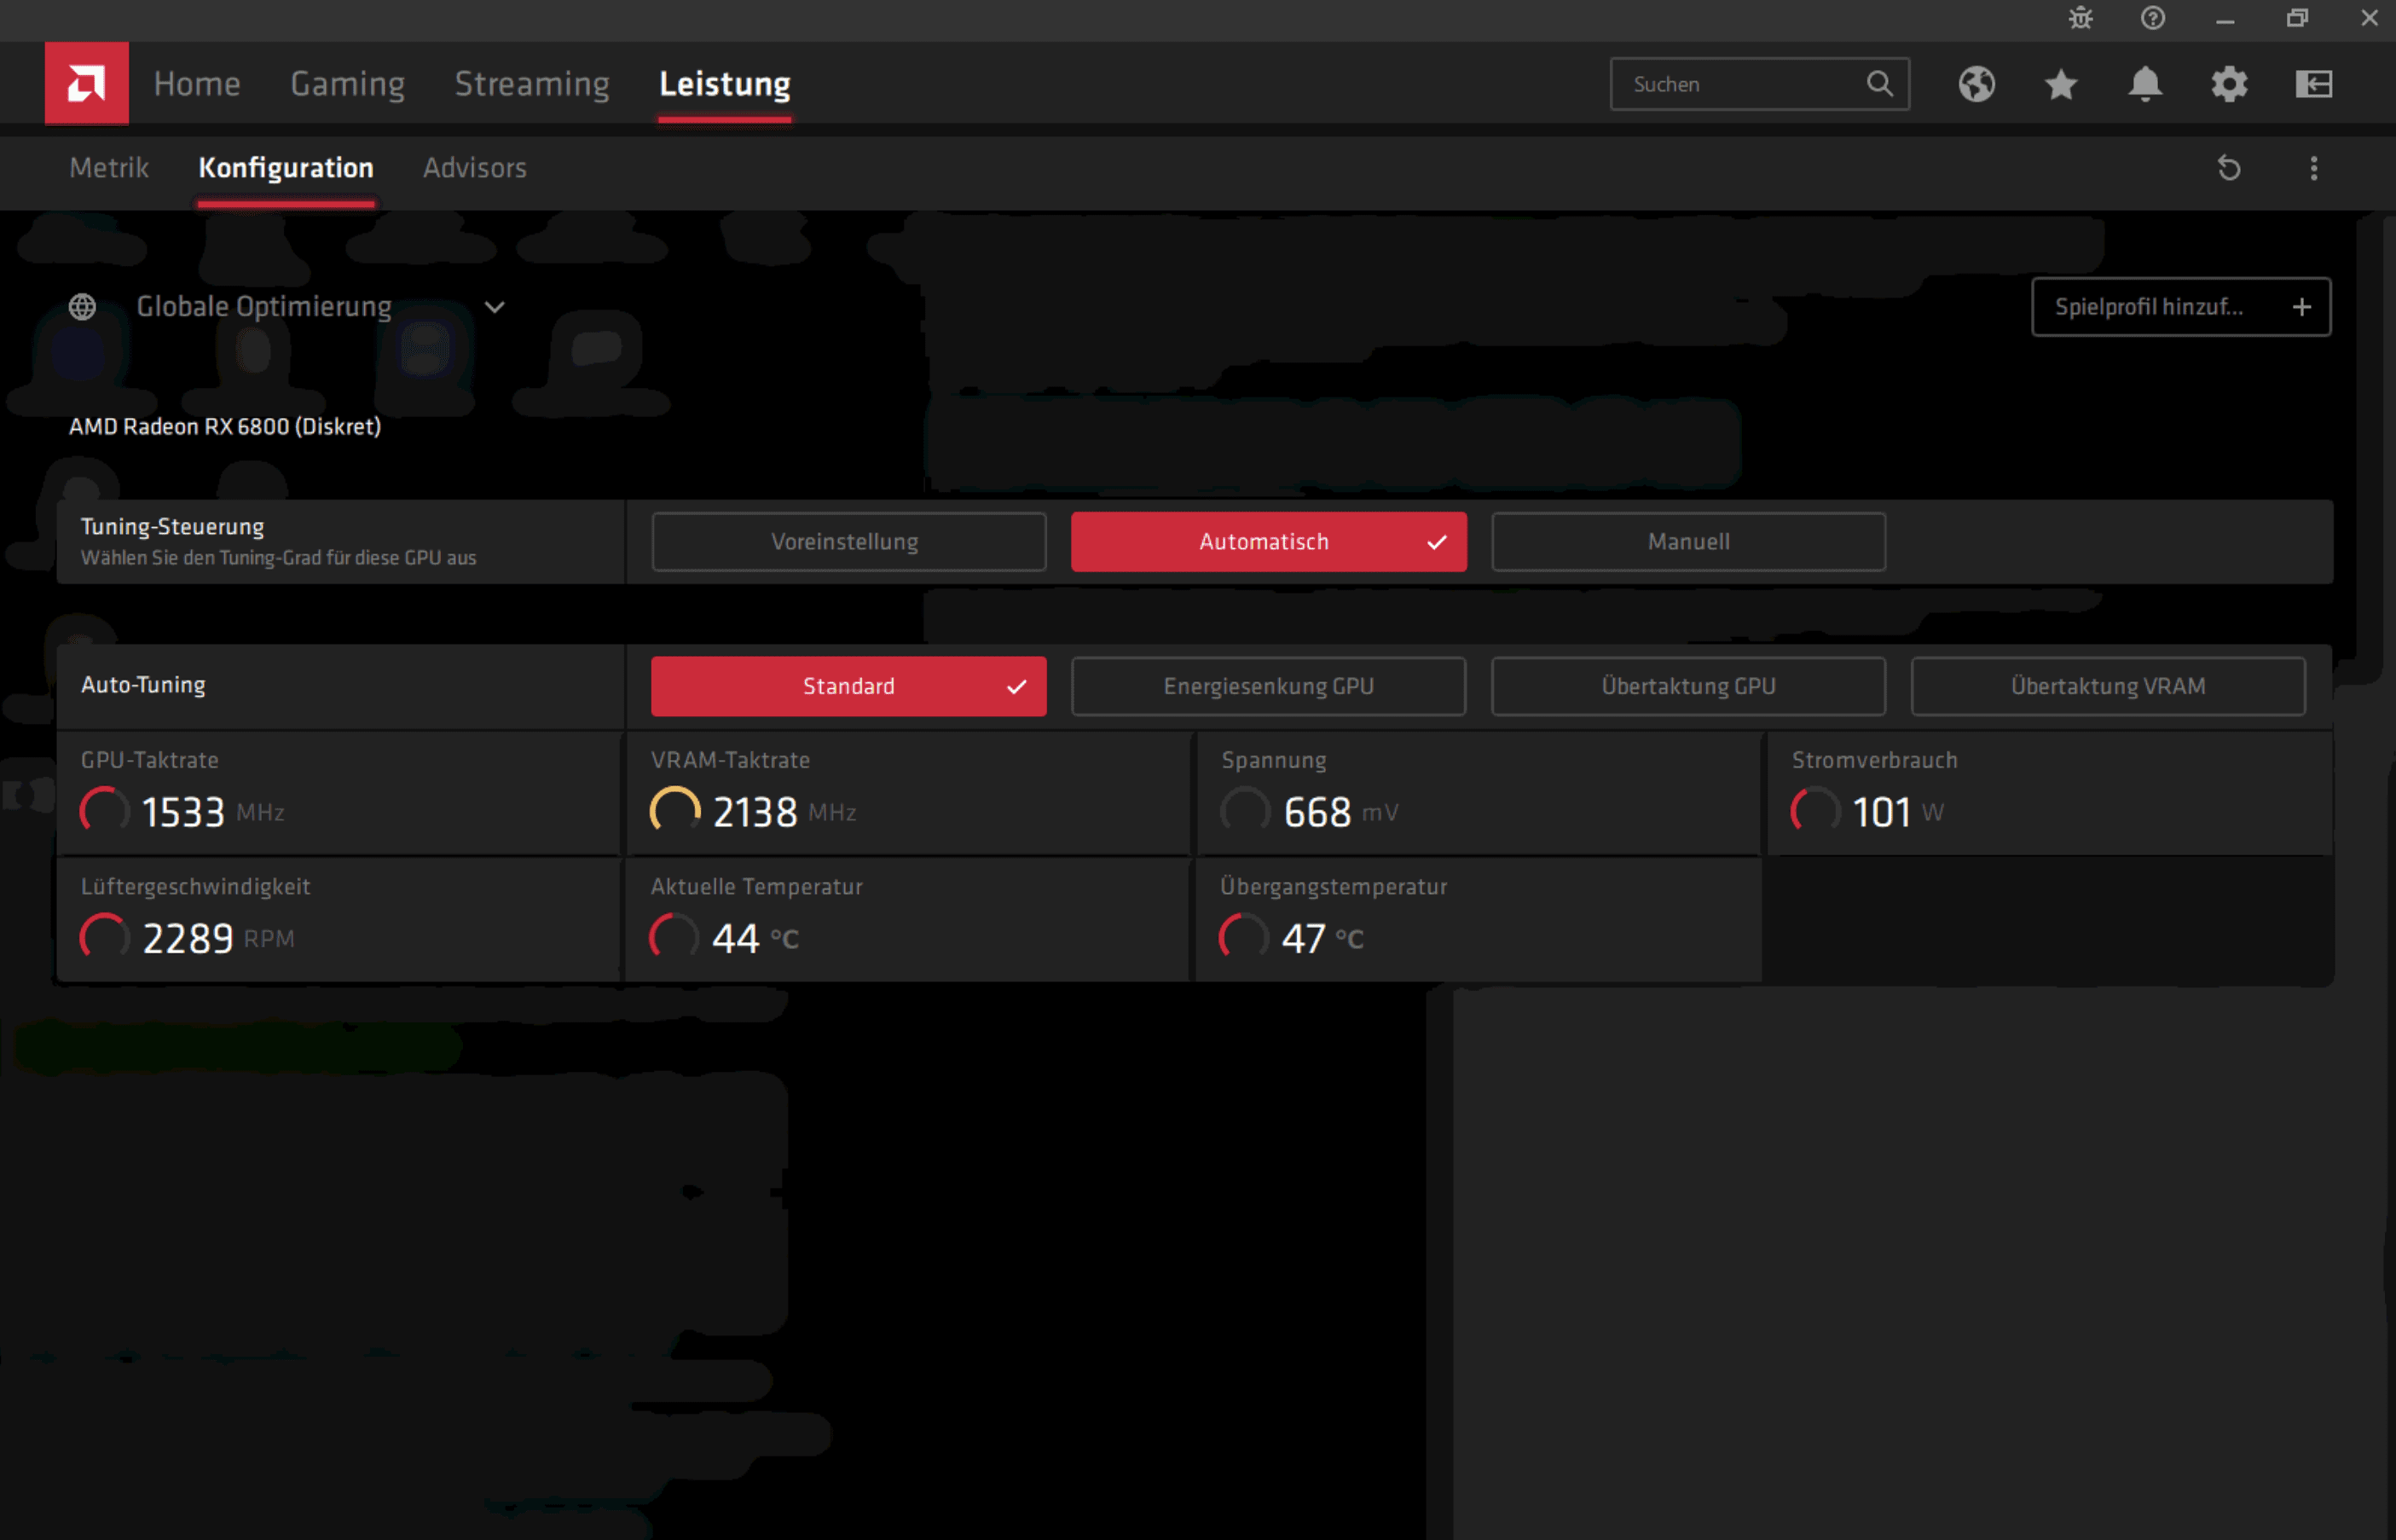
Task: Select Übertaktung GPU option
Action: (1688, 686)
